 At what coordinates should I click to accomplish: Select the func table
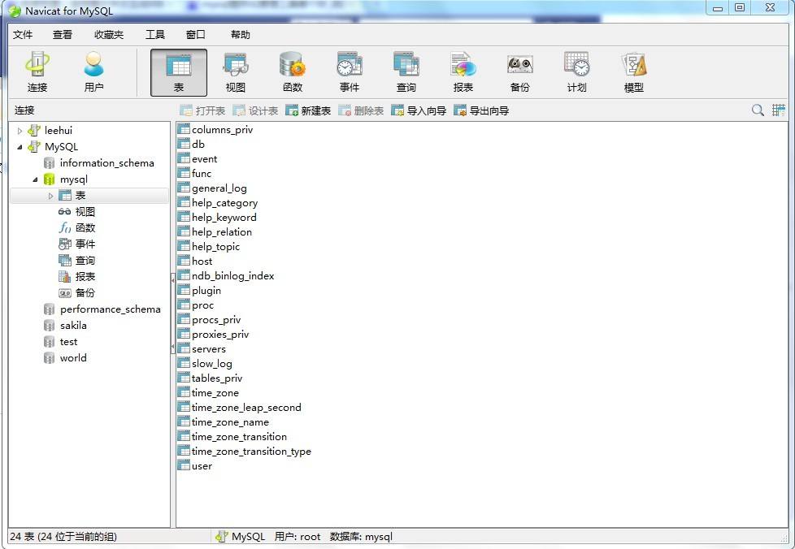click(195, 174)
